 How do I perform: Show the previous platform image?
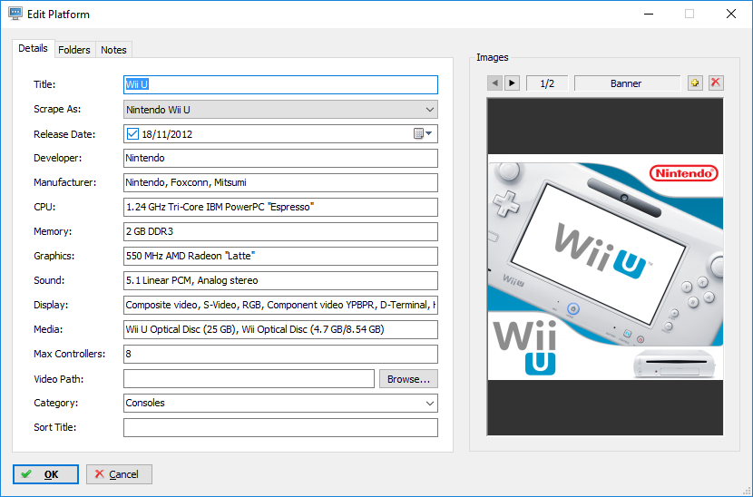(494, 83)
